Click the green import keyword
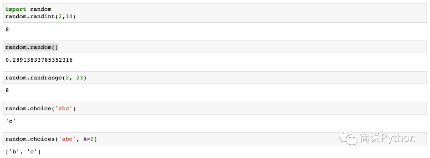 pos(16,9)
